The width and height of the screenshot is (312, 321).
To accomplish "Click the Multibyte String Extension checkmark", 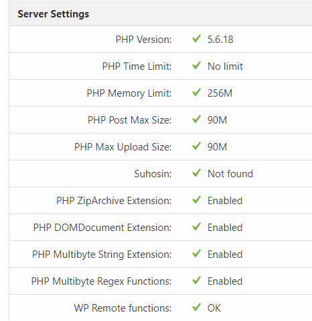I will pyautogui.click(x=196, y=254).
